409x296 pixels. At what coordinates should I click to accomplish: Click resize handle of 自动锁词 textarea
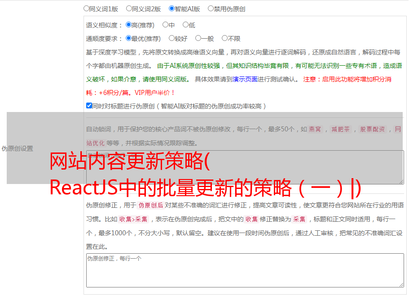coord(401,182)
